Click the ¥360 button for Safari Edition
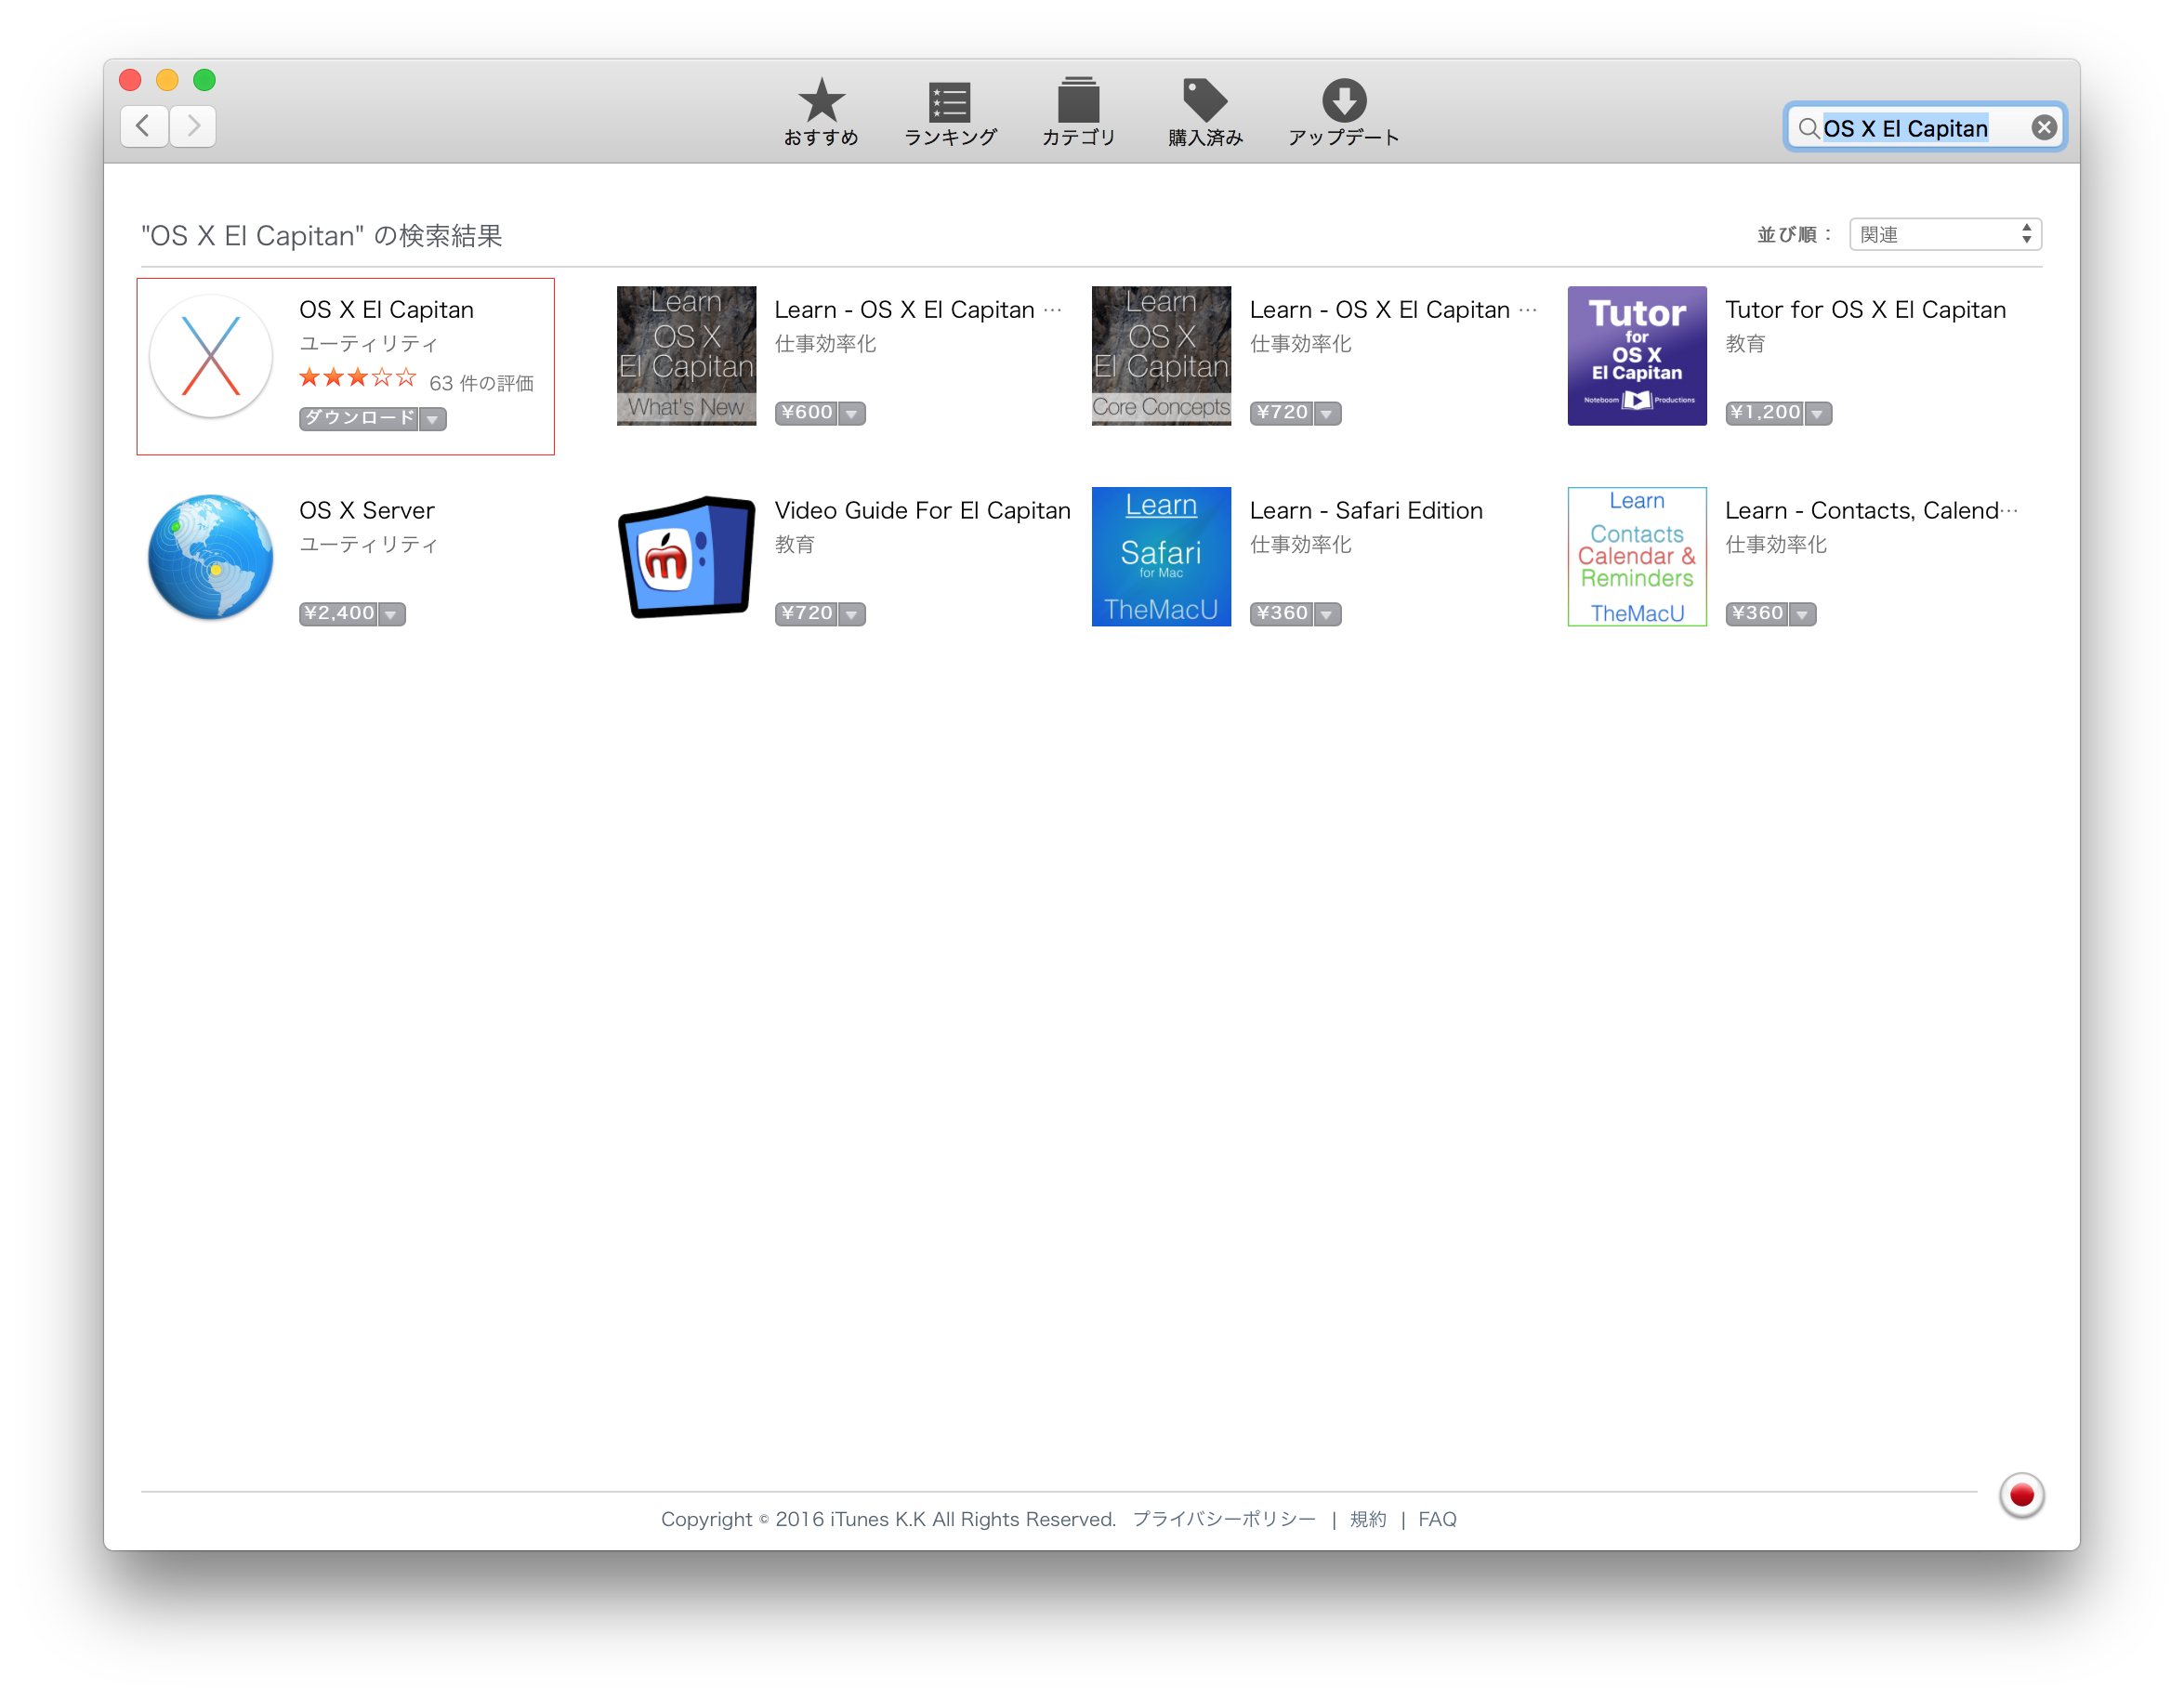Image resolution: width=2184 pixels, height=1699 pixels. coord(1281,613)
